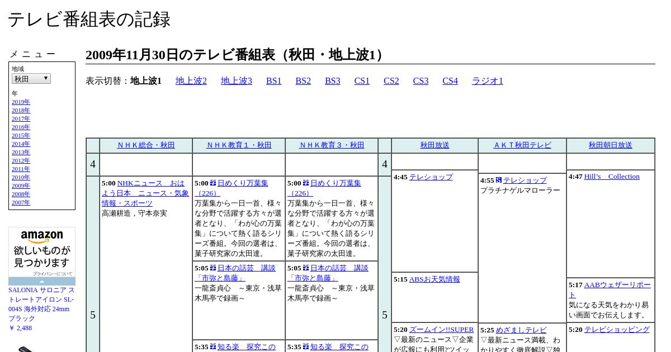Open the 2013年 archive link
Viewport: 671px width, 352px height.
pyautogui.click(x=21, y=152)
